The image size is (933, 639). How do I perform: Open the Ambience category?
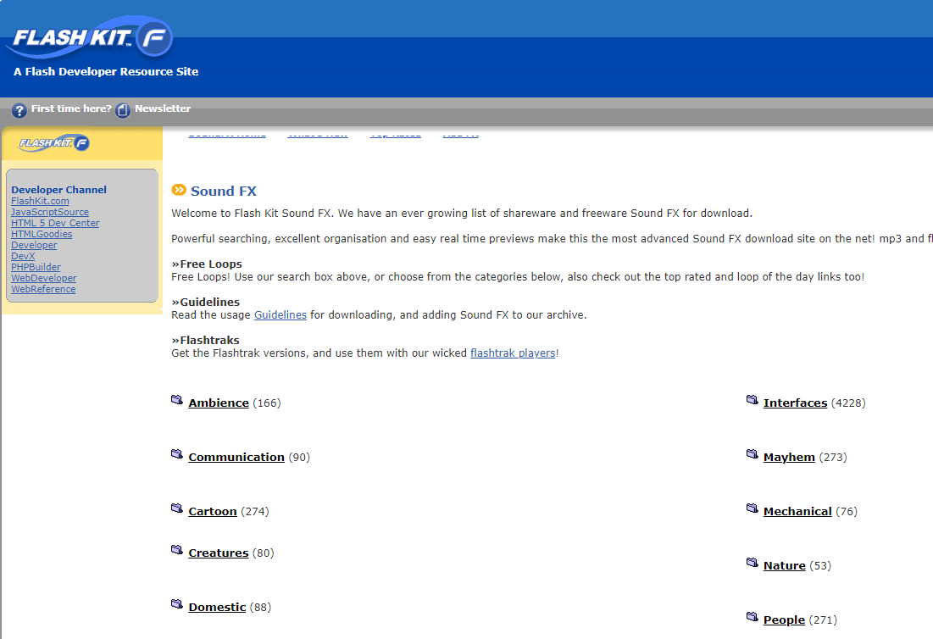pyautogui.click(x=219, y=403)
